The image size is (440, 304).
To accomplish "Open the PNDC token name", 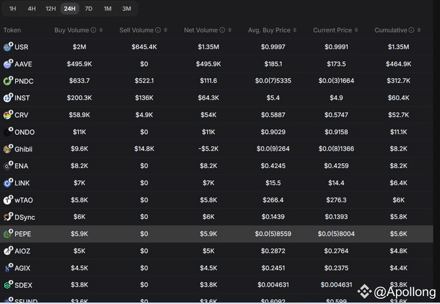I will [x=24, y=81].
